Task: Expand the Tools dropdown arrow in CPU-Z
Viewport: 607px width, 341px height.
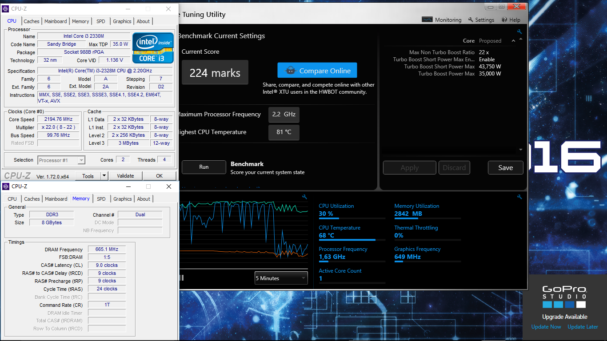Action: pos(104,176)
